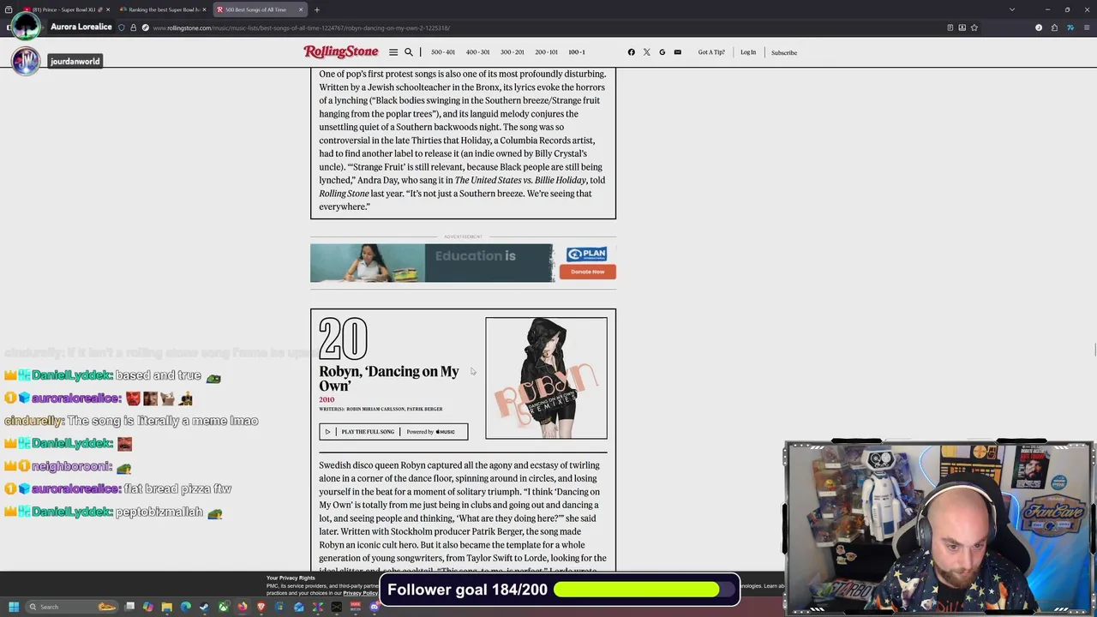Image resolution: width=1097 pixels, height=617 pixels.
Task: Open the clock extension icon in toolbar
Action: tap(1039, 27)
